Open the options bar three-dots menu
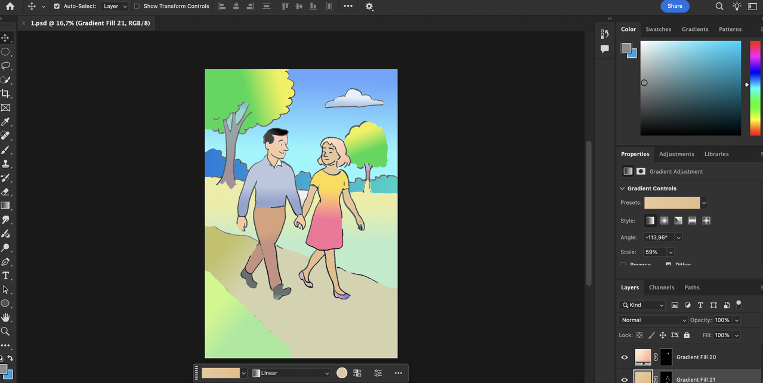The width and height of the screenshot is (763, 383). click(x=348, y=6)
